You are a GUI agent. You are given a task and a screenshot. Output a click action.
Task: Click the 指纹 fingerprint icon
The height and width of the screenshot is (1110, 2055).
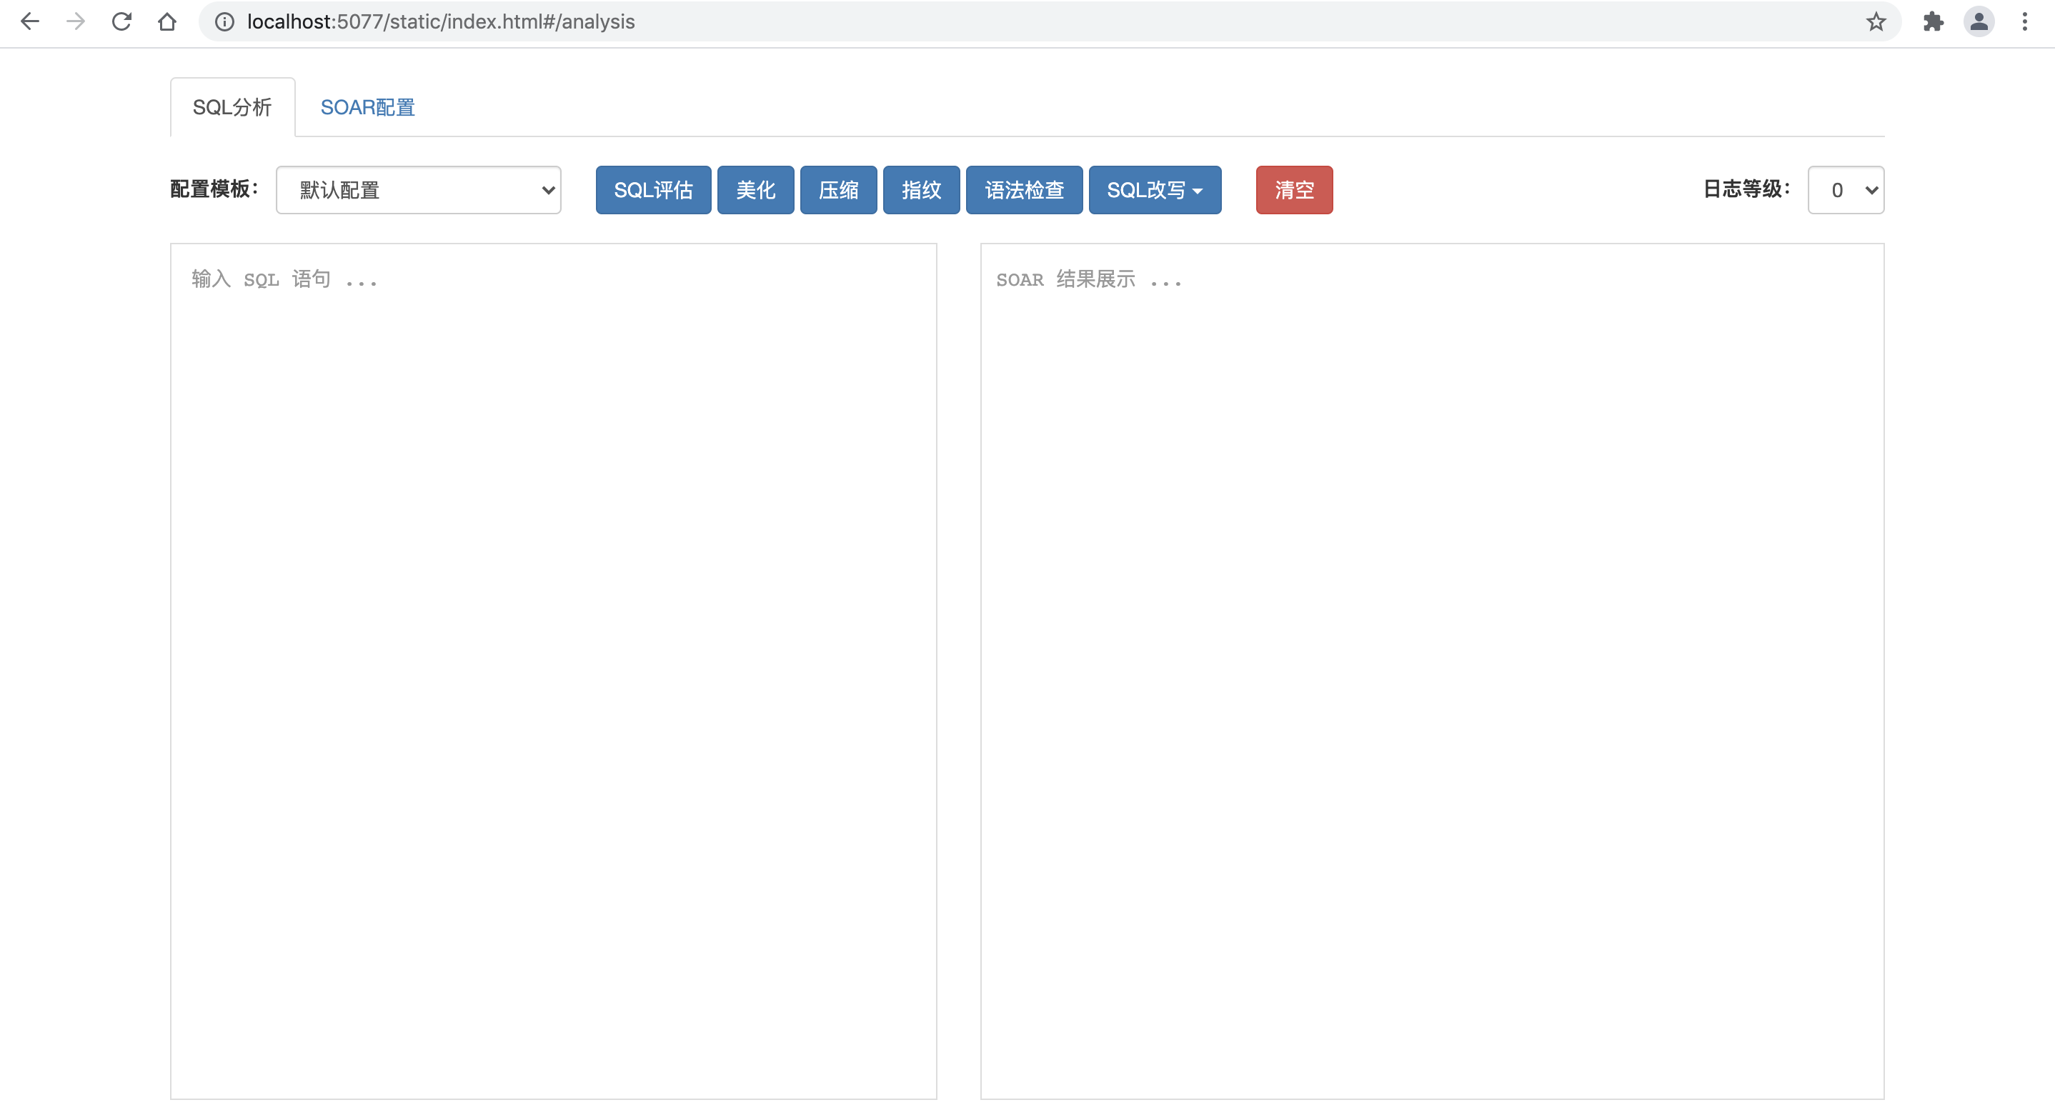(920, 190)
